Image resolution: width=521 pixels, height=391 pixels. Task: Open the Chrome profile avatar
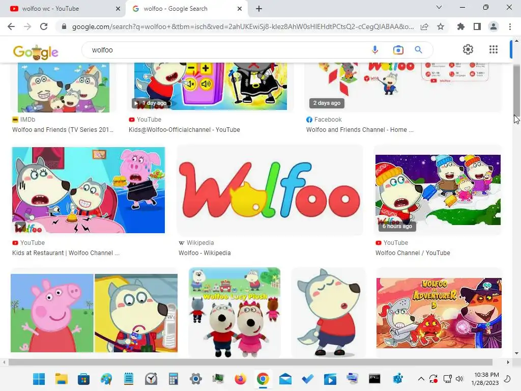(x=494, y=26)
